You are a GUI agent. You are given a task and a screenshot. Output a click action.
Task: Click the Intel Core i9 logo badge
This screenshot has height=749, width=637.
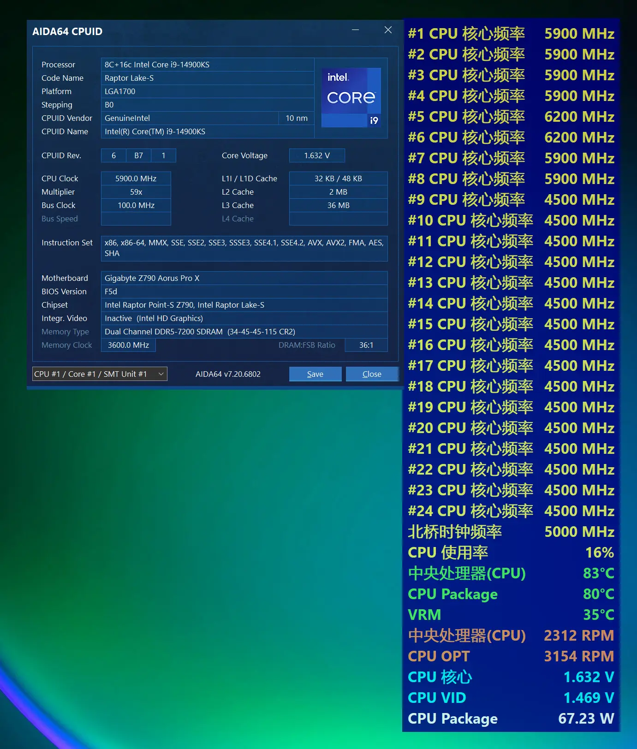click(351, 97)
